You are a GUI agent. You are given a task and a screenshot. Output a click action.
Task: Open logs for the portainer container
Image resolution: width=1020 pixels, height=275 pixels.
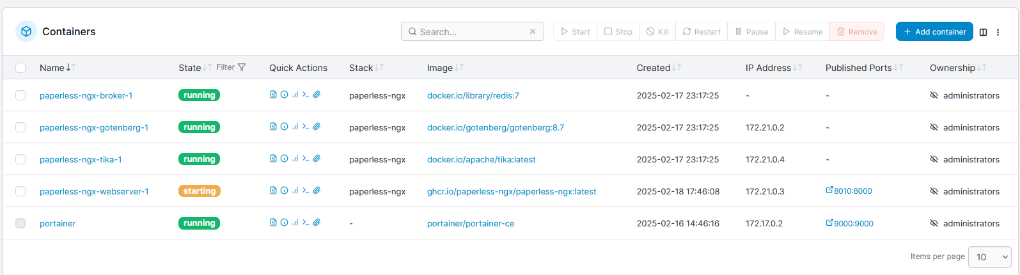coord(273,223)
